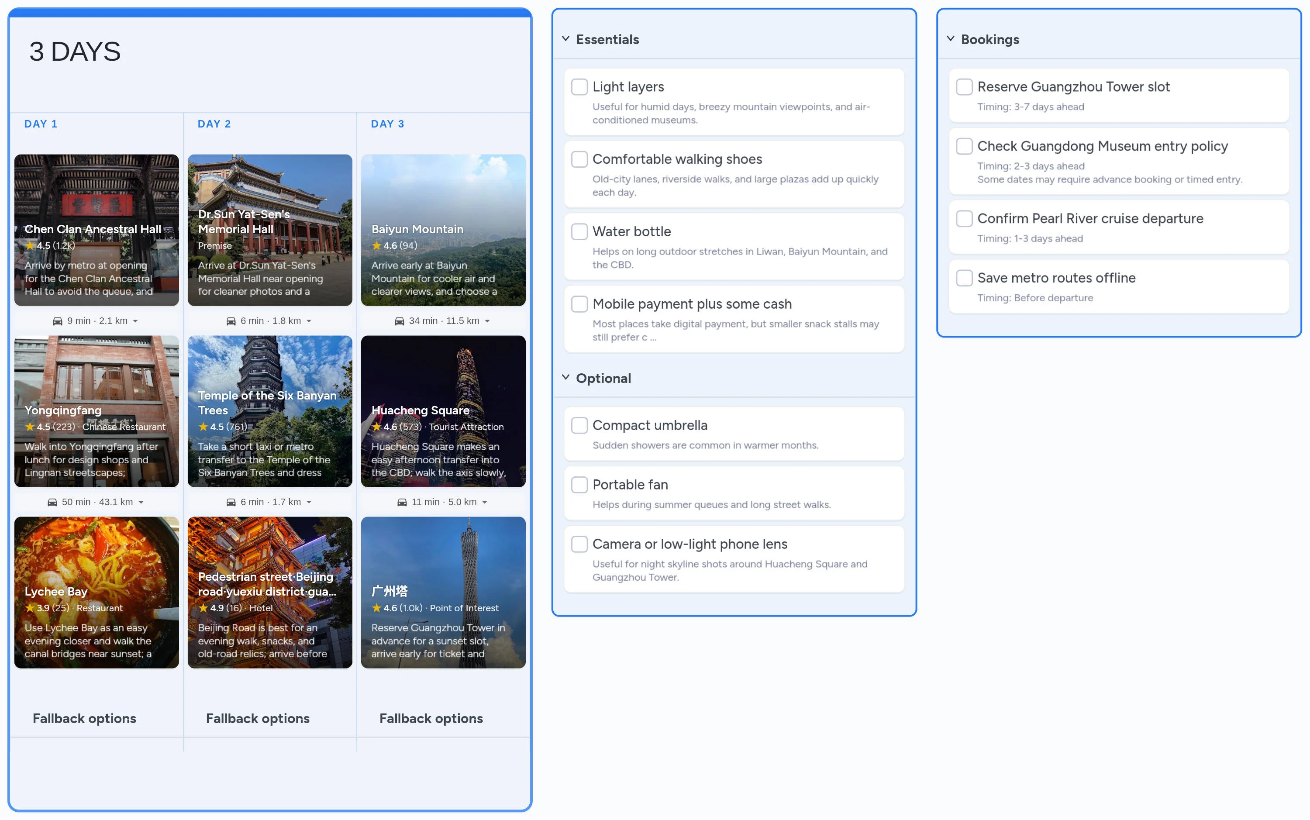Select the DAY 2 column header
The height and width of the screenshot is (820, 1310).
point(214,124)
